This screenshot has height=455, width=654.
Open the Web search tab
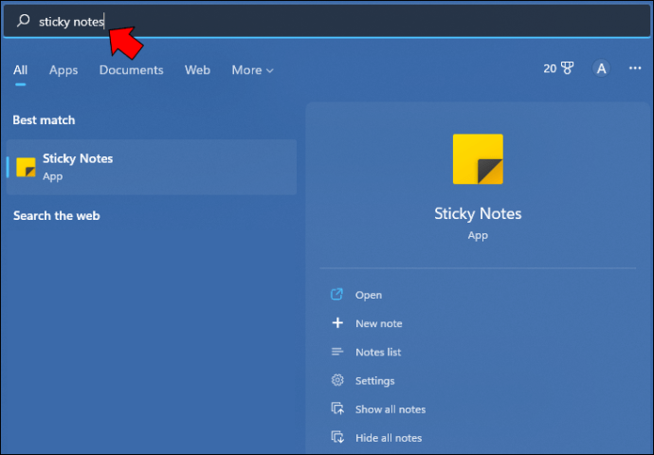pos(197,70)
